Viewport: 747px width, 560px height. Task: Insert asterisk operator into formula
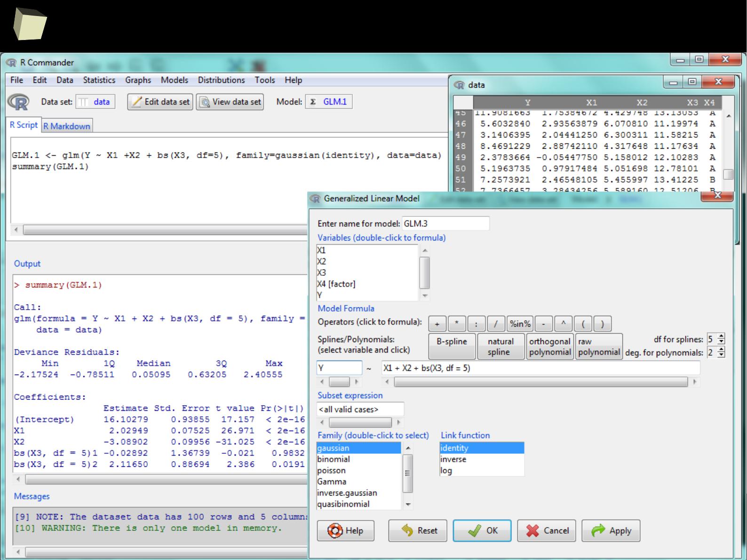457,324
